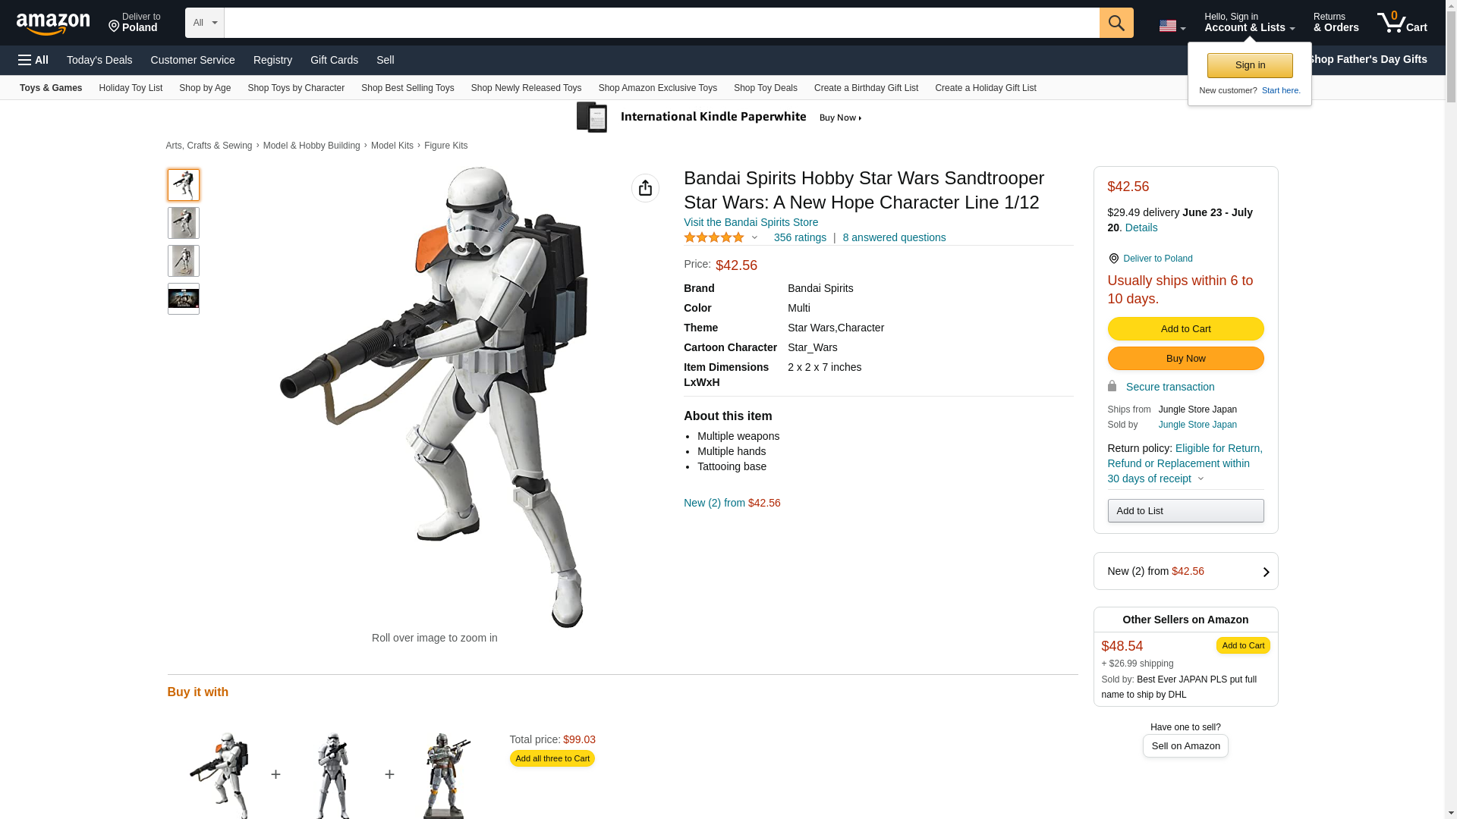This screenshot has width=1457, height=819.
Task: Open the All search category dropdown
Action: (x=204, y=23)
